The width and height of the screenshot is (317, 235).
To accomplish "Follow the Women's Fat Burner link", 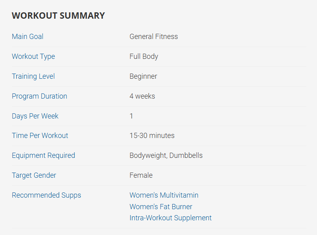I will pos(161,207).
